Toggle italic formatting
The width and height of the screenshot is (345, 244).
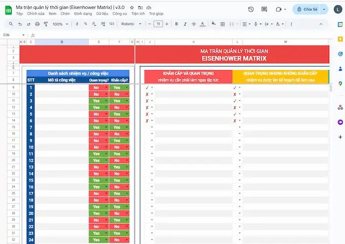tap(185, 24)
